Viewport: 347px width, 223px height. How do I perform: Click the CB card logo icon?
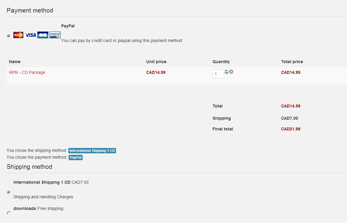pyautogui.click(x=43, y=35)
